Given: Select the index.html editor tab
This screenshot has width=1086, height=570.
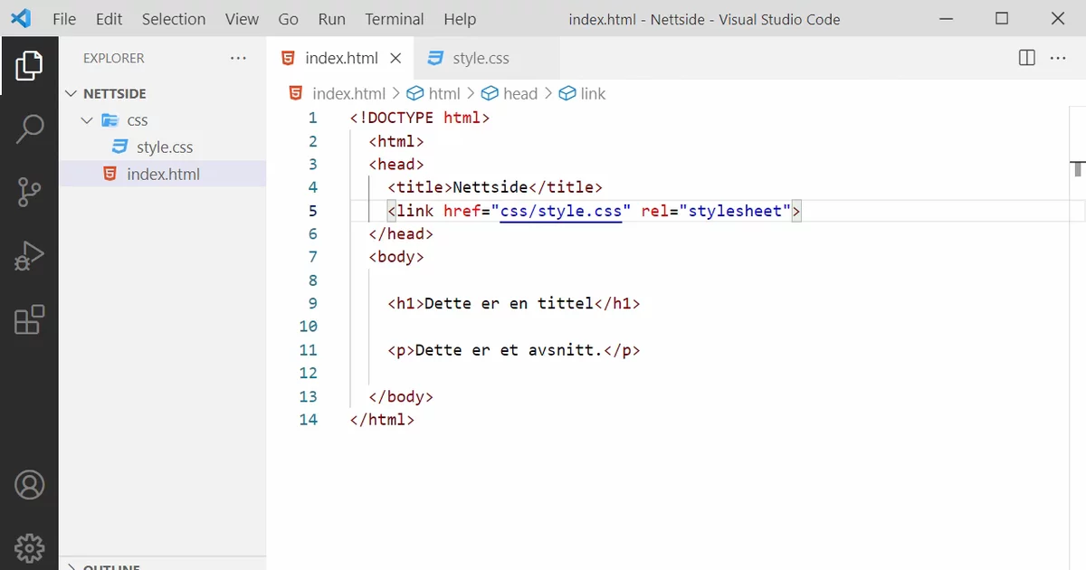Looking at the screenshot, I should coord(340,58).
